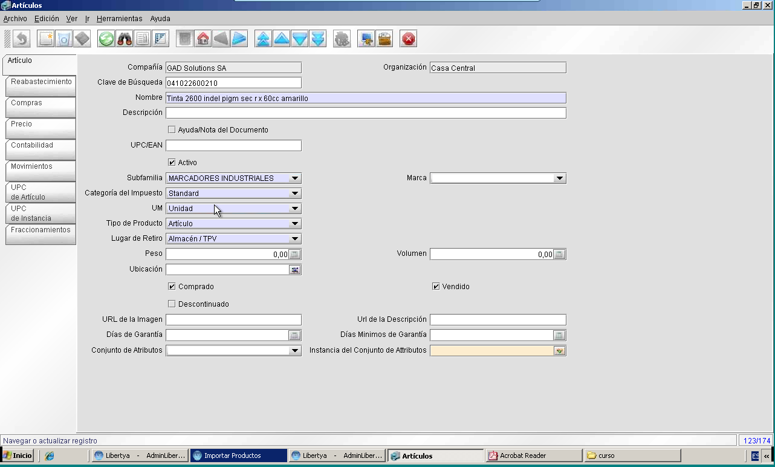Create a new record with the starred page icon

tap(46, 39)
